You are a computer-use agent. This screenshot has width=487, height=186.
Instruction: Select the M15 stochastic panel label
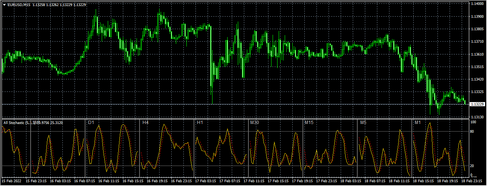coord(309,122)
